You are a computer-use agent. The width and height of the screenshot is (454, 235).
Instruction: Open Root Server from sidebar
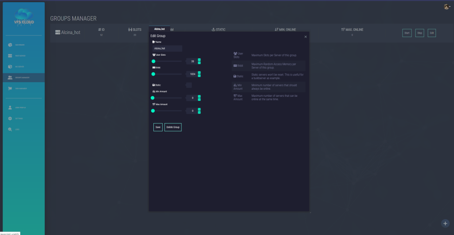(10, 56)
